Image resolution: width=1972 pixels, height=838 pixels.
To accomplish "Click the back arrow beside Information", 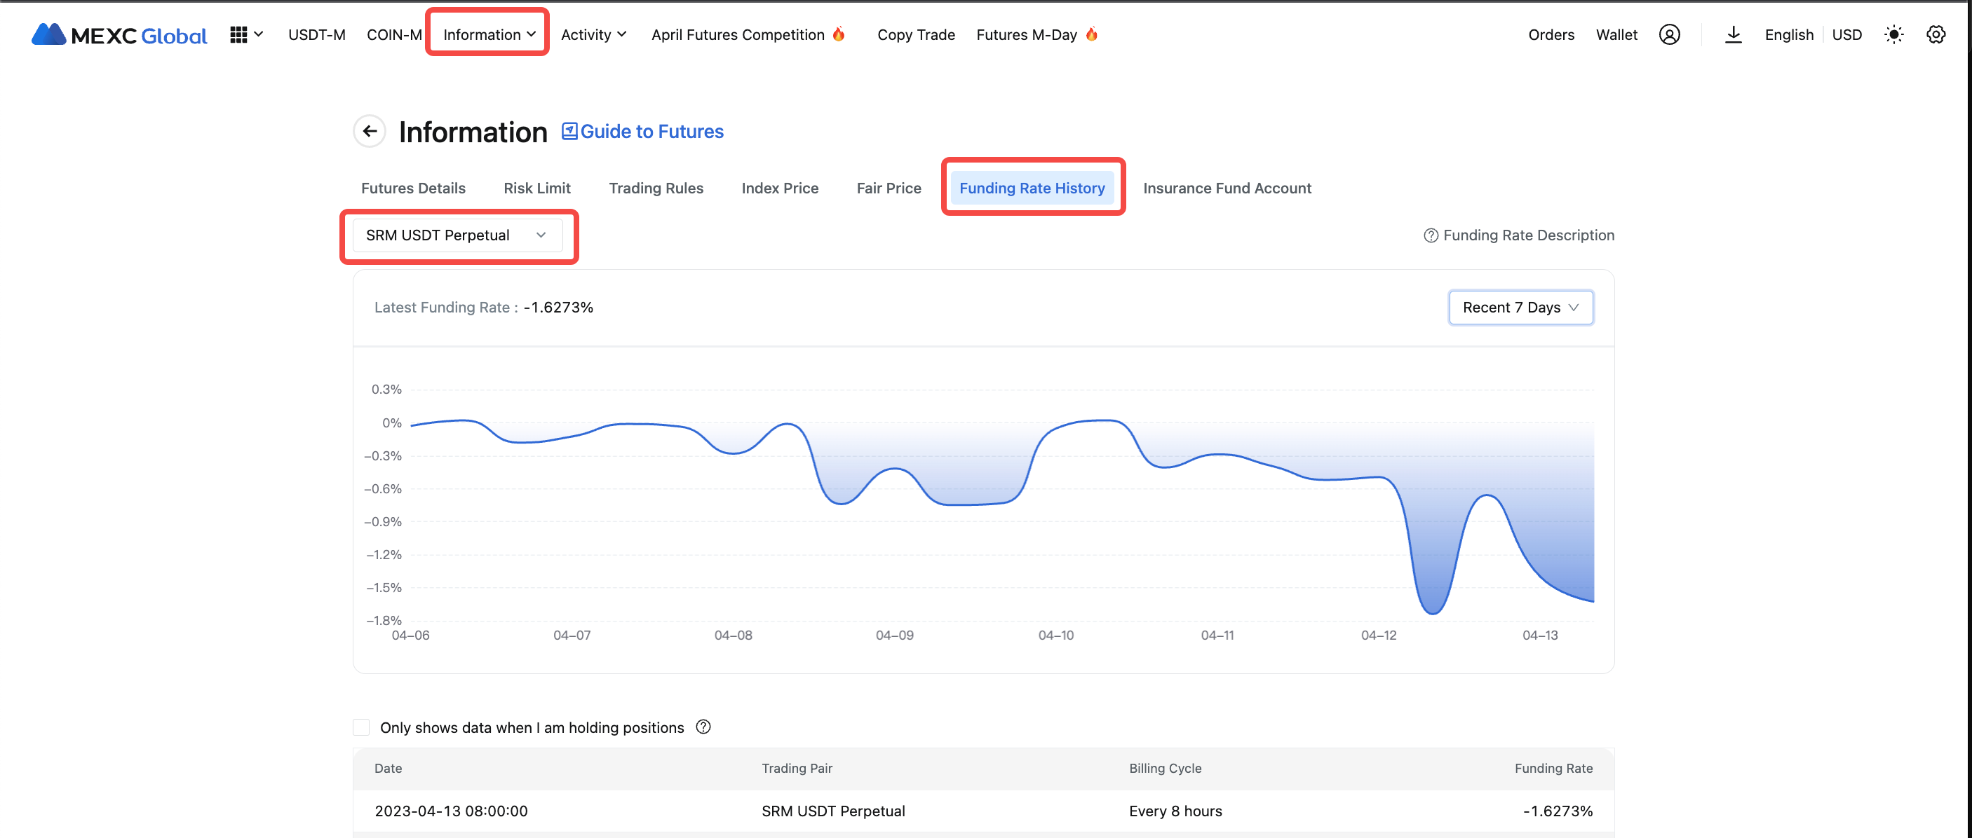I will point(370,132).
